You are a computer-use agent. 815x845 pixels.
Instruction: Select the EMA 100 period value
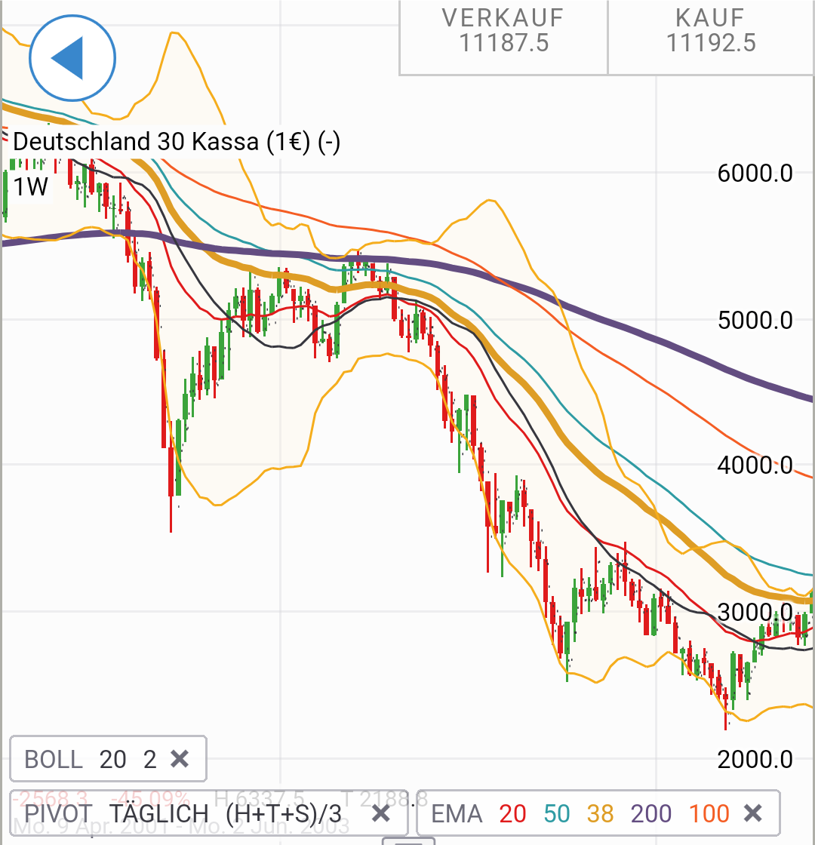point(709,813)
